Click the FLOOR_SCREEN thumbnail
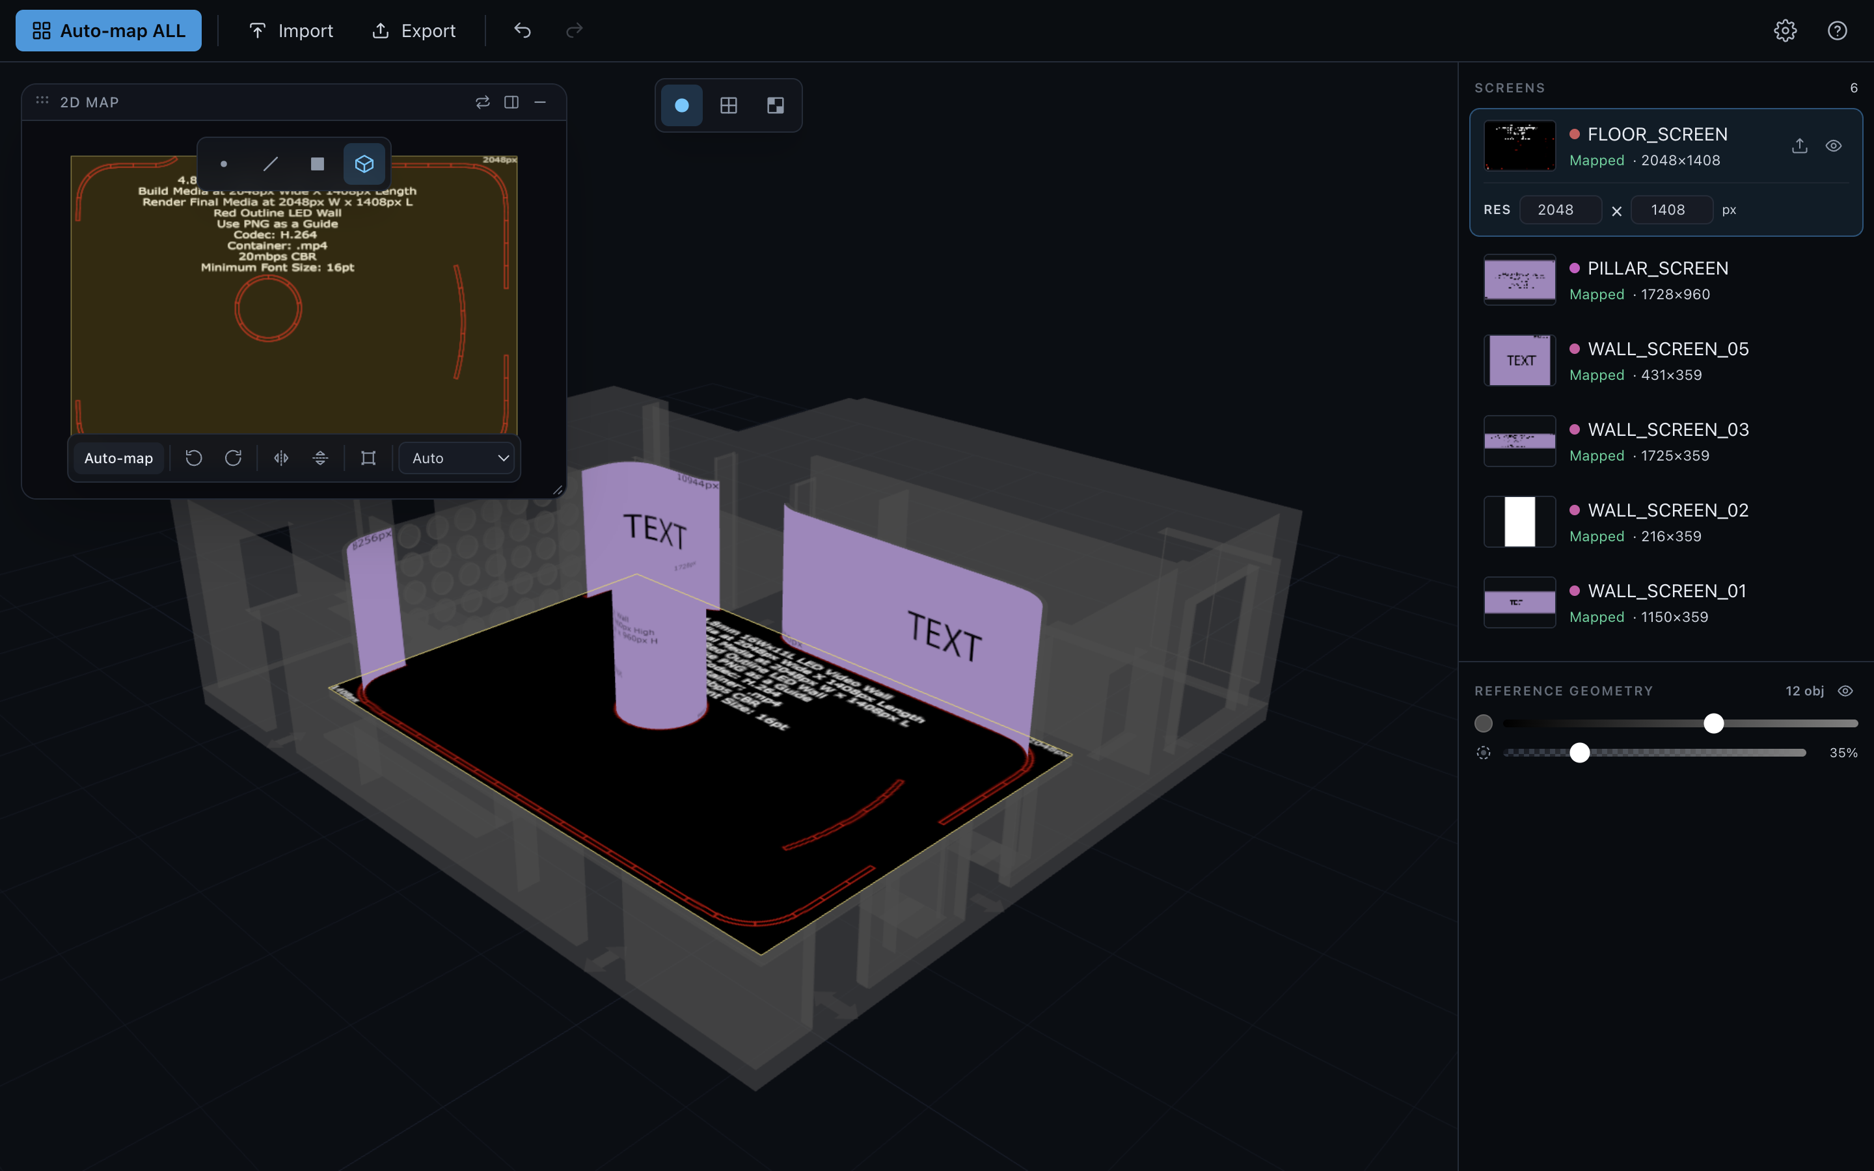Screen dimensions: 1874x1171 1519,146
